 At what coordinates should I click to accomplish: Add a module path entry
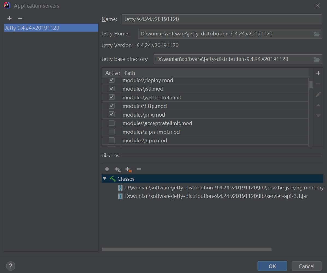pos(318,73)
